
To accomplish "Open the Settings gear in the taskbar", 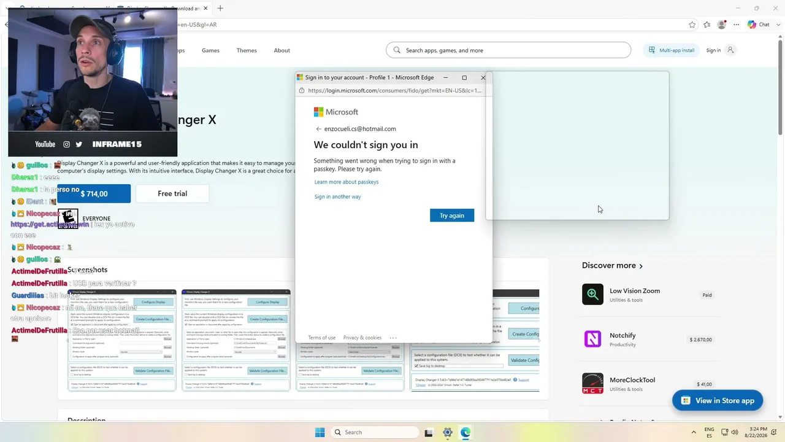I will (448, 432).
